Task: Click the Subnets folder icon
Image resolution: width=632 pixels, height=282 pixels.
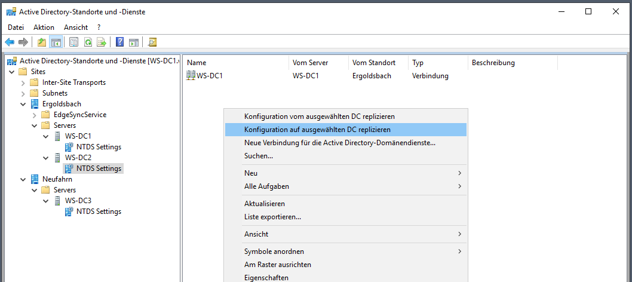Action: [34, 93]
